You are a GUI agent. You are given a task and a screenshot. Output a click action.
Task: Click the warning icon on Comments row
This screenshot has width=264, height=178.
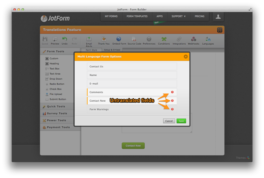pyautogui.click(x=172, y=92)
